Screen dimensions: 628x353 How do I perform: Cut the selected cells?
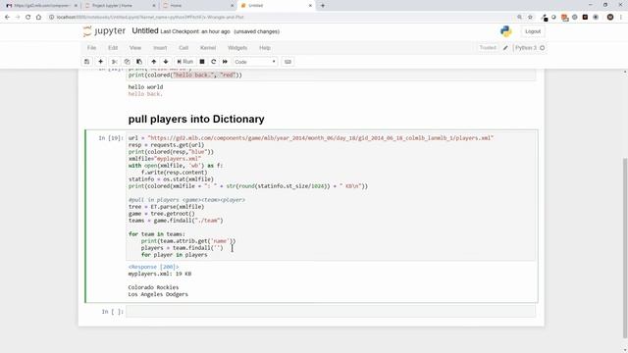point(114,62)
